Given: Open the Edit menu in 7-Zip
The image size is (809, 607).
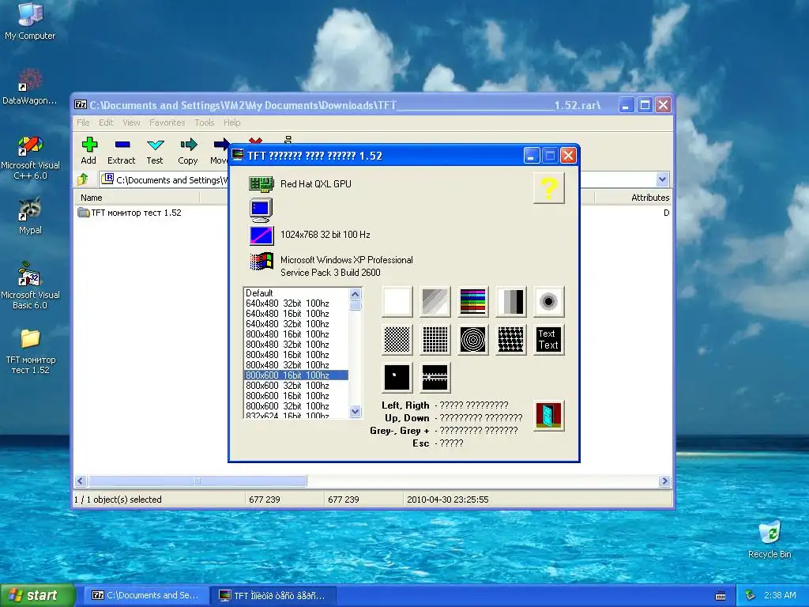Looking at the screenshot, I should [x=106, y=123].
